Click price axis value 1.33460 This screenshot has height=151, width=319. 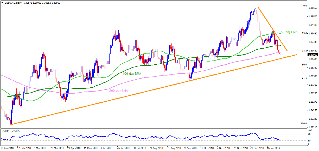pyautogui.click(x=313, y=34)
